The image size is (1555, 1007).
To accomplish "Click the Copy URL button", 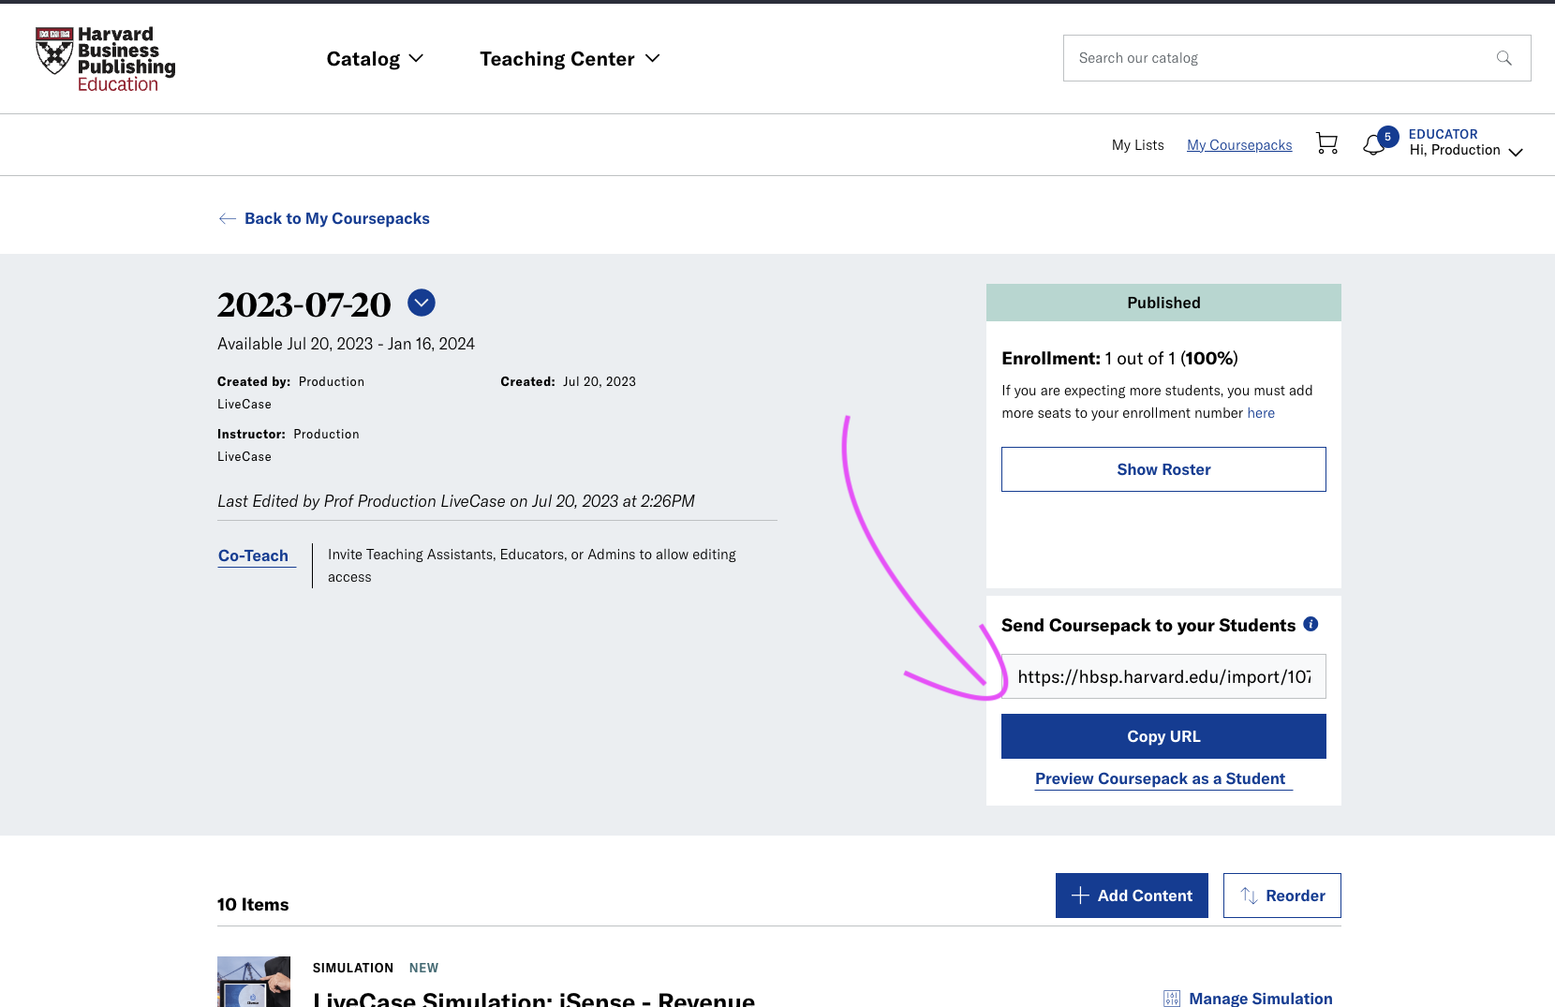I will pos(1163,736).
